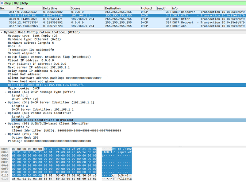The image size is (246, 182).
Task: Sort by the Length column header
Action: click(164, 8)
